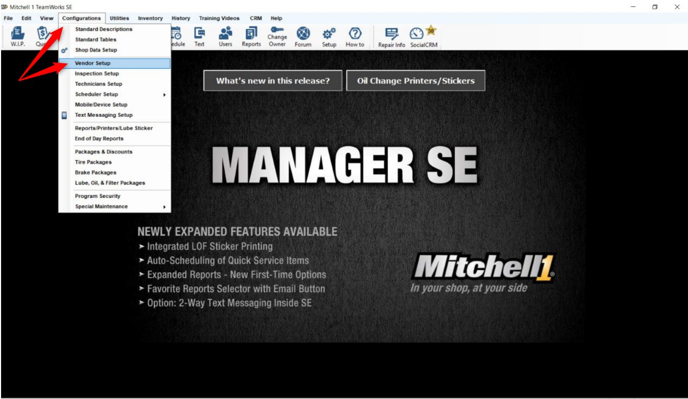This screenshot has height=399, width=688.
Task: Open the History menu
Action: pos(181,18)
